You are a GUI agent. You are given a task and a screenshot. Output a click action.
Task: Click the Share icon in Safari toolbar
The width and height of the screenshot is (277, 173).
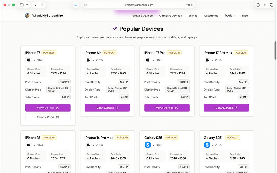click(258, 5)
